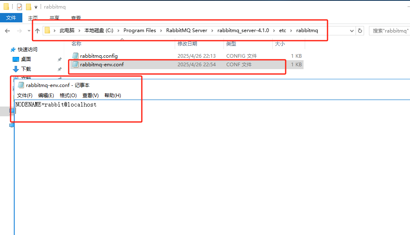Click the address bar folder icon

[47, 30]
